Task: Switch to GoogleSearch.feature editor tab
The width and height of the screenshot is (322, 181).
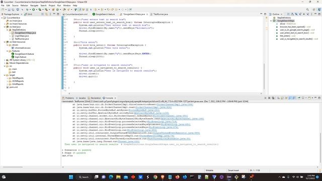Action: (x=104, y=15)
